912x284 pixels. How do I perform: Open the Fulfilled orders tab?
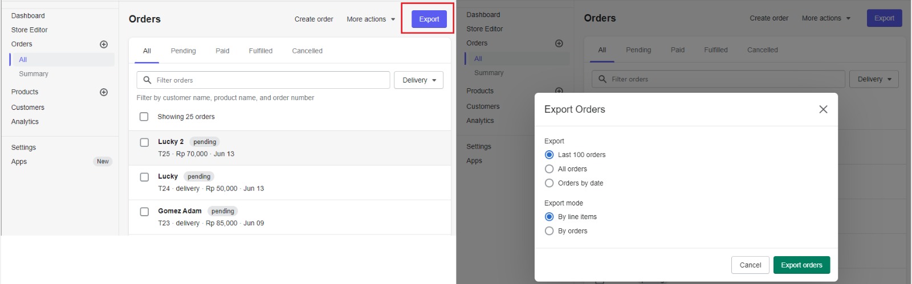[x=260, y=51]
